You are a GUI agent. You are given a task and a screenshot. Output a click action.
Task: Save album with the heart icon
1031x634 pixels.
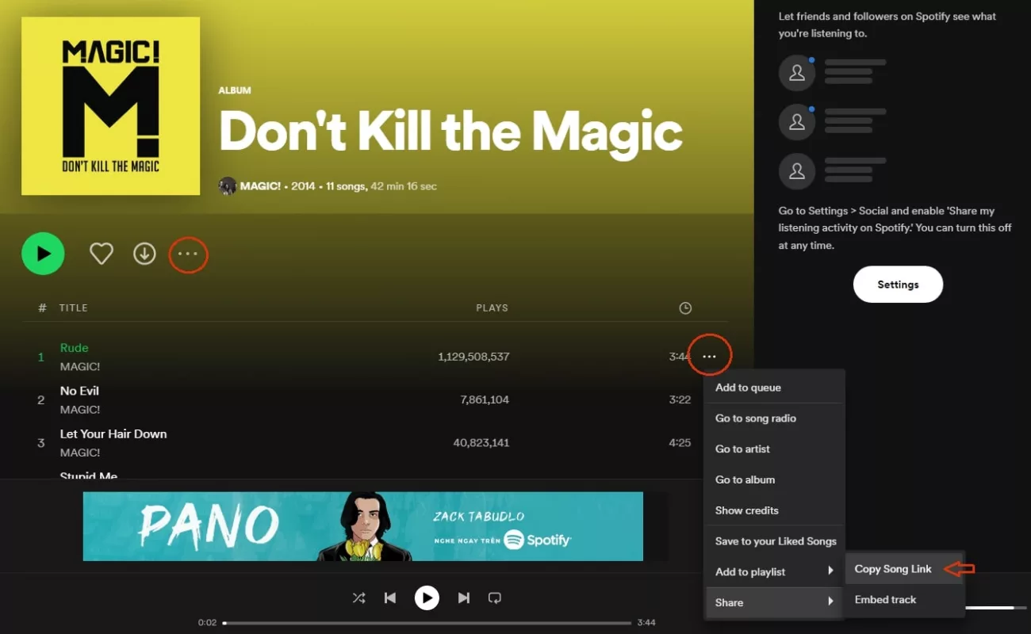102,254
